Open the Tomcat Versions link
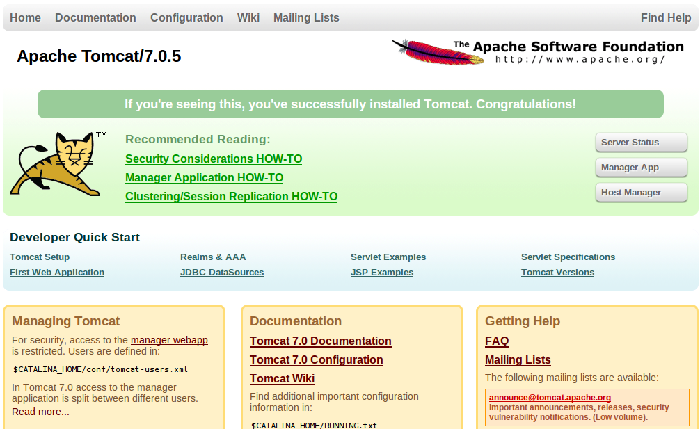The image size is (700, 429). [557, 273]
